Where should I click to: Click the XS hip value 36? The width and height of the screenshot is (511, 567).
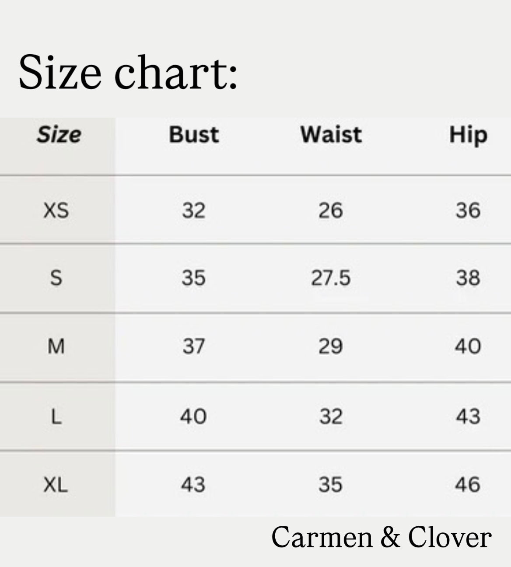(468, 211)
